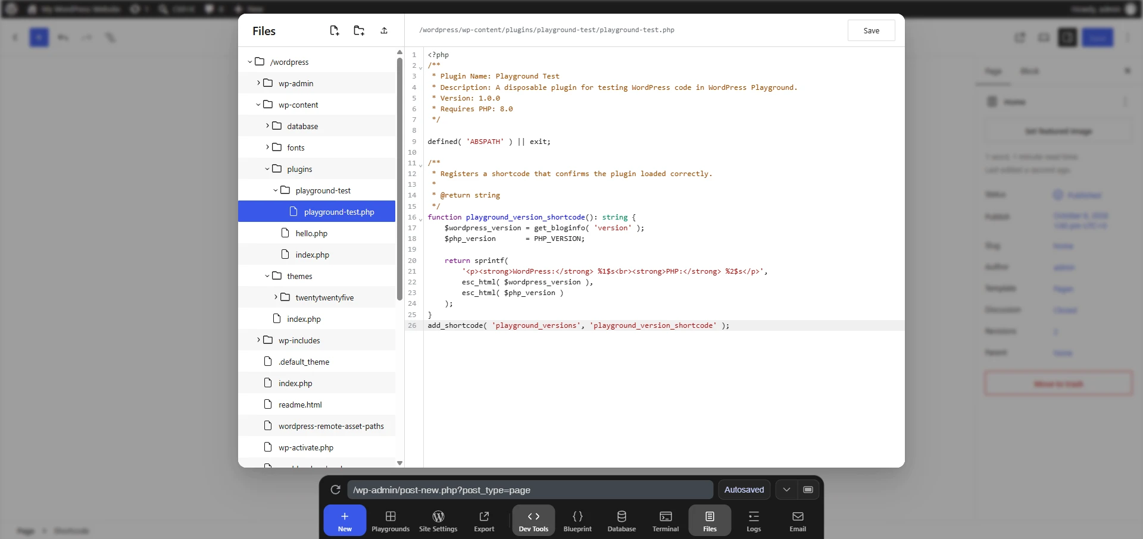This screenshot has height=539, width=1143.
Task: Open the Export option
Action: coord(484,521)
